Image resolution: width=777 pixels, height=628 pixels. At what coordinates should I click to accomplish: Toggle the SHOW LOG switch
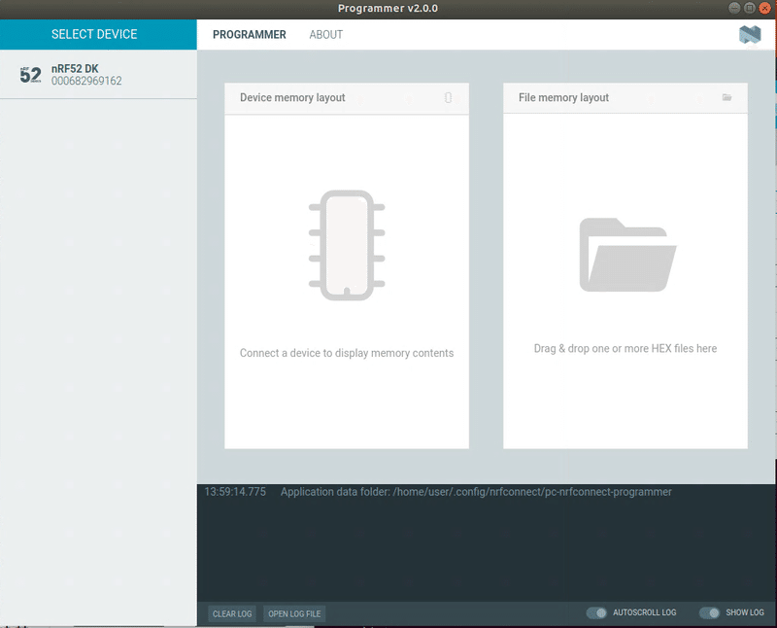710,612
